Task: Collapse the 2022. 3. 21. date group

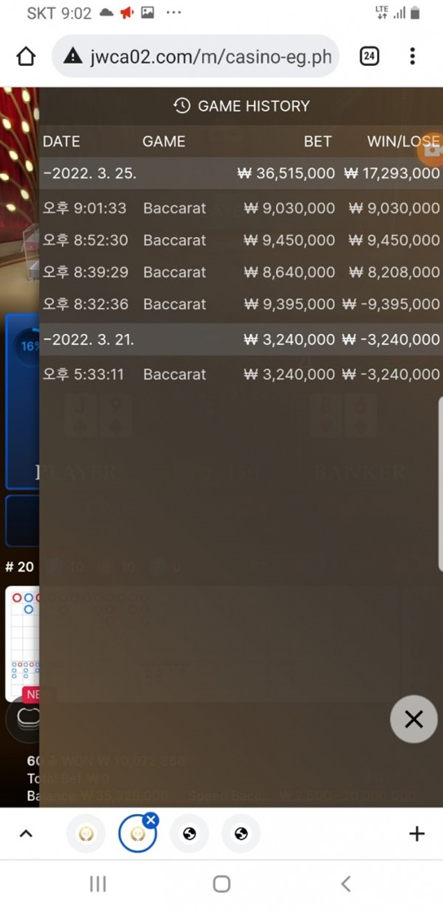Action: [x=241, y=339]
